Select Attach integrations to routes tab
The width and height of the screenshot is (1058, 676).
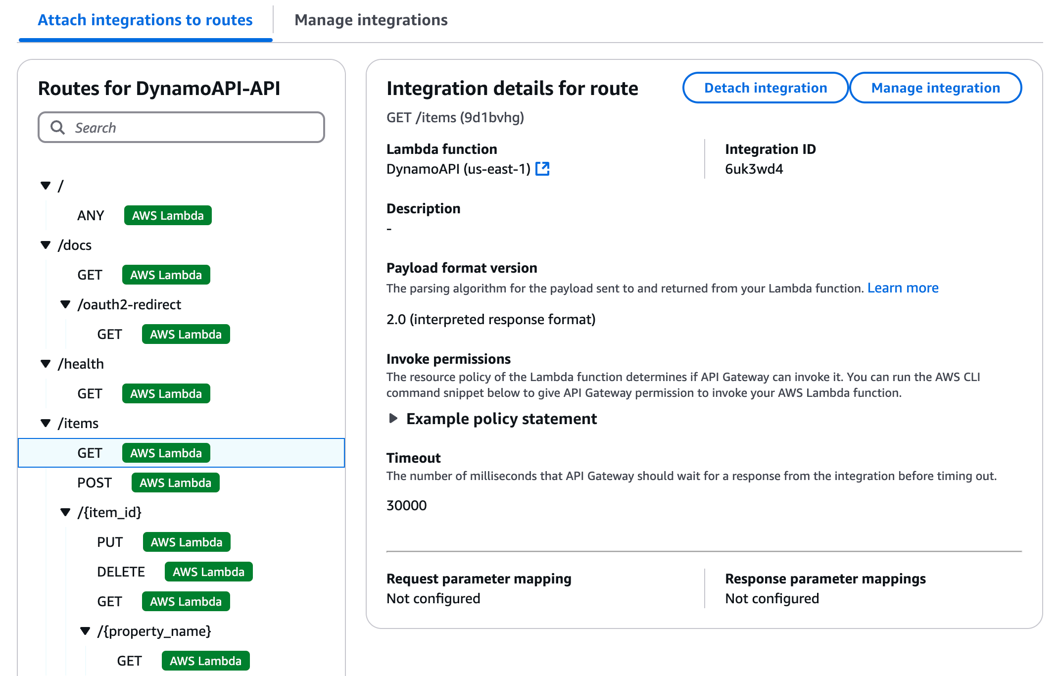pos(145,20)
